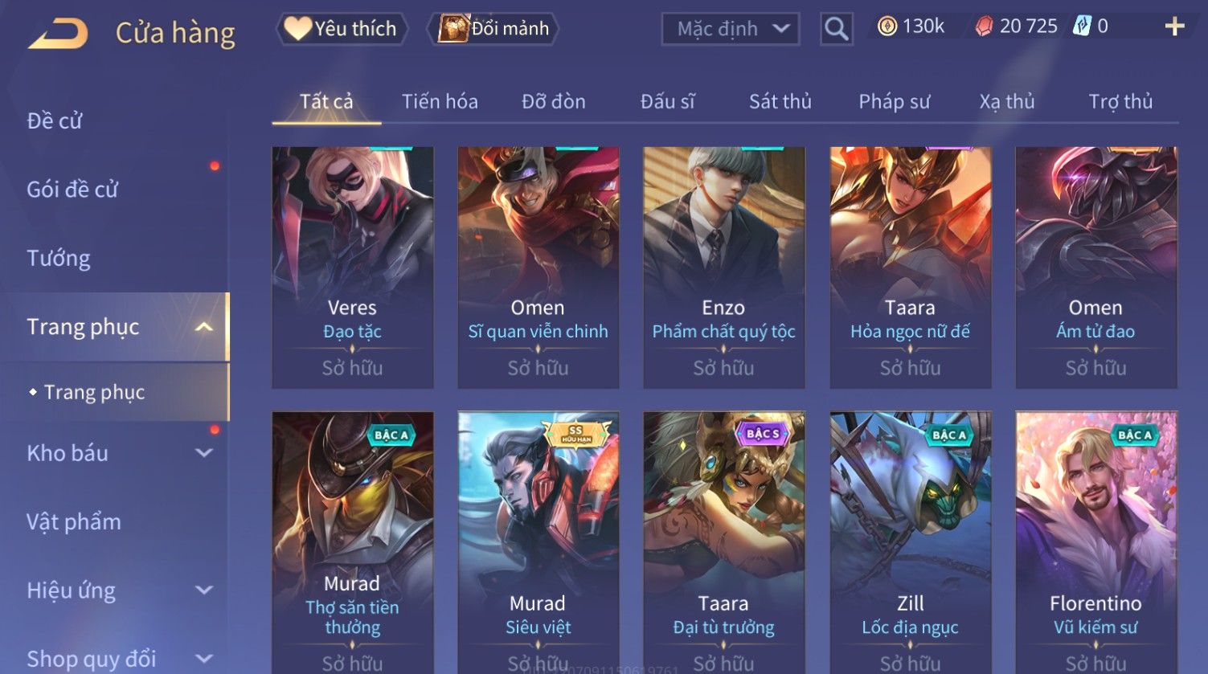Viewport: 1208px width, 674px height.
Task: Expand the Hiệu ứng sidebar section
Action: 204,590
